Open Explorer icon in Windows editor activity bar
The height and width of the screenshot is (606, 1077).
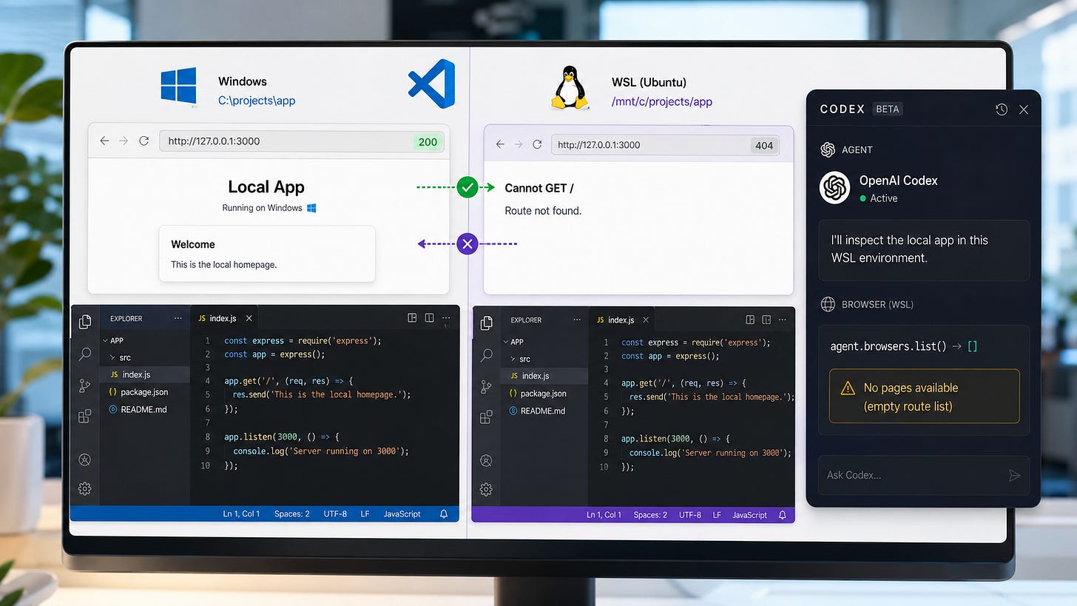click(85, 322)
